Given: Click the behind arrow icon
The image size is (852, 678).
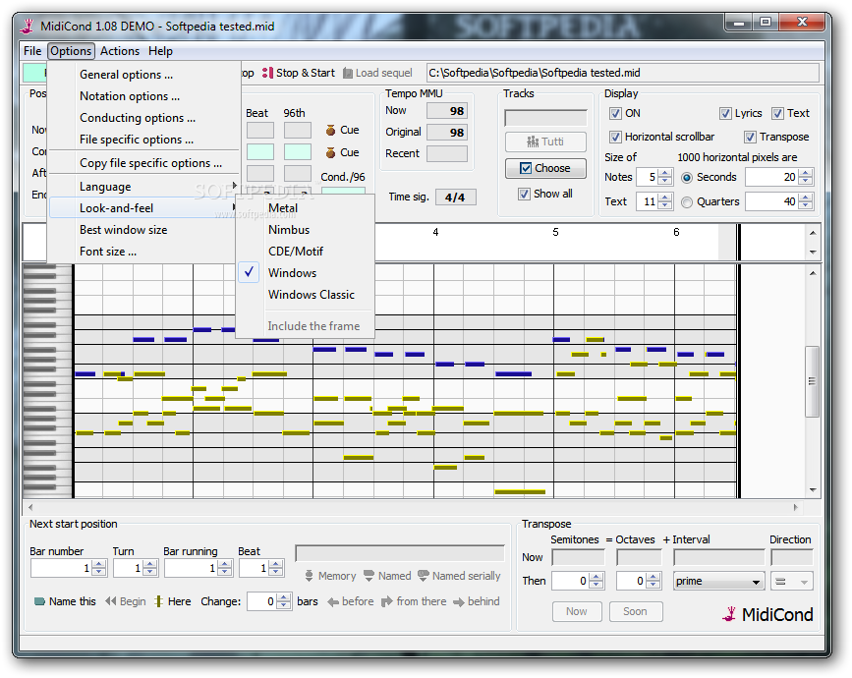Looking at the screenshot, I should (x=459, y=602).
